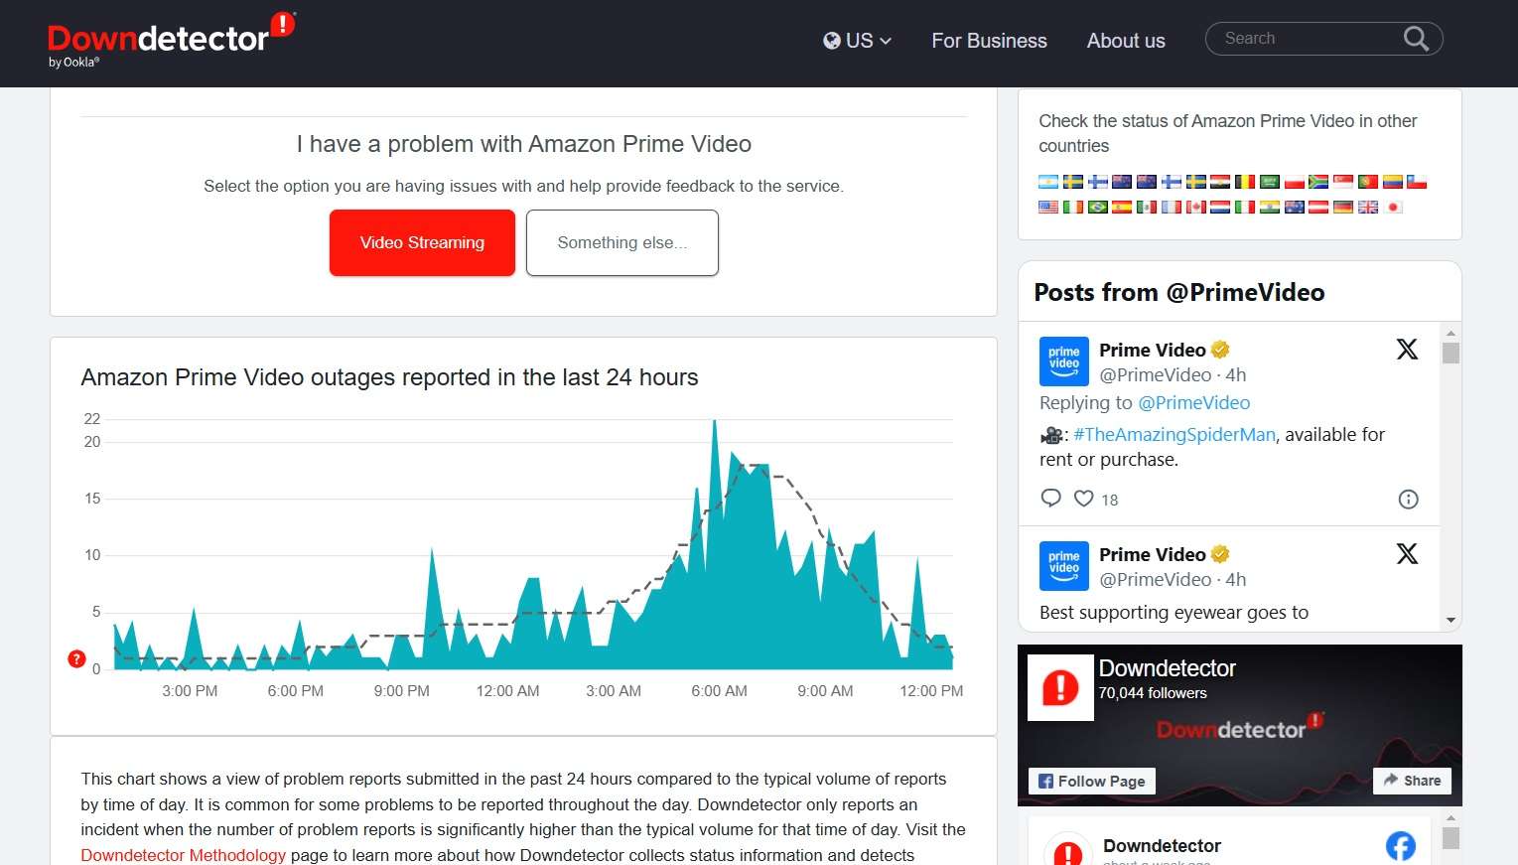
Task: Click Prime Video avatar on first post
Action: [x=1063, y=360]
